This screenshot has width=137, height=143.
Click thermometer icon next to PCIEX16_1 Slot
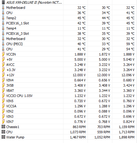click(3, 23)
